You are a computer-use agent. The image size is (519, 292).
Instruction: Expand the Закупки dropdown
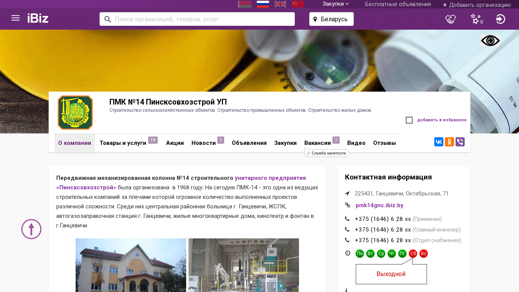(335, 4)
